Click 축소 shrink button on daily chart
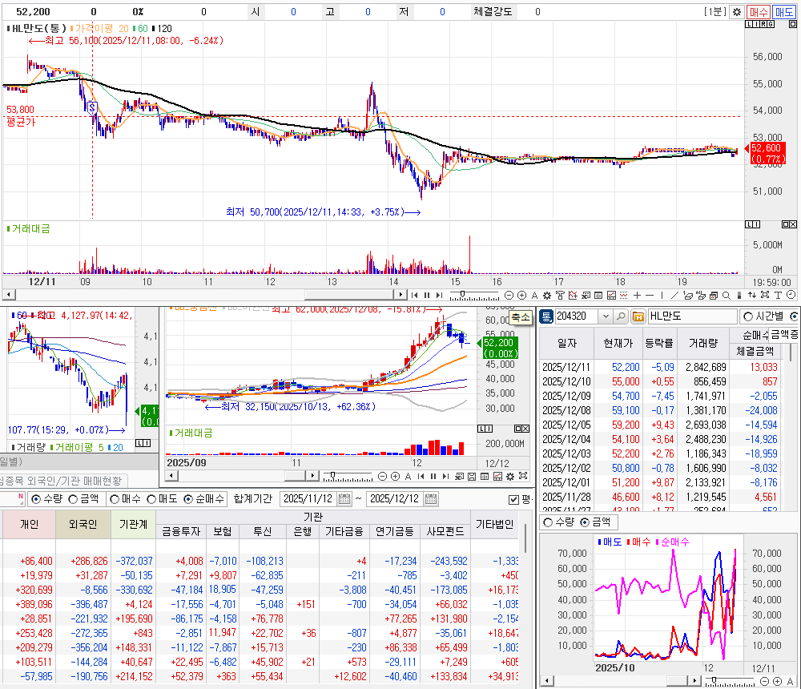The image size is (801, 689). click(x=521, y=317)
